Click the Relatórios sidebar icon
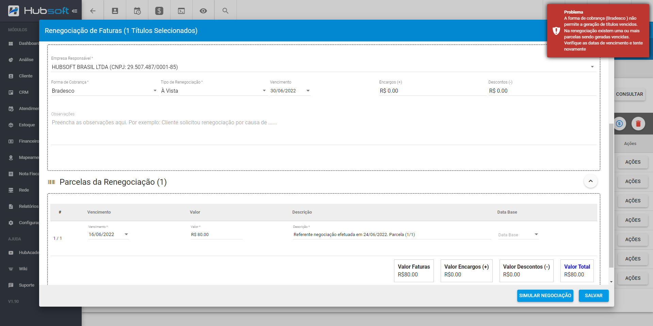This screenshot has height=326, width=653. tap(11, 206)
